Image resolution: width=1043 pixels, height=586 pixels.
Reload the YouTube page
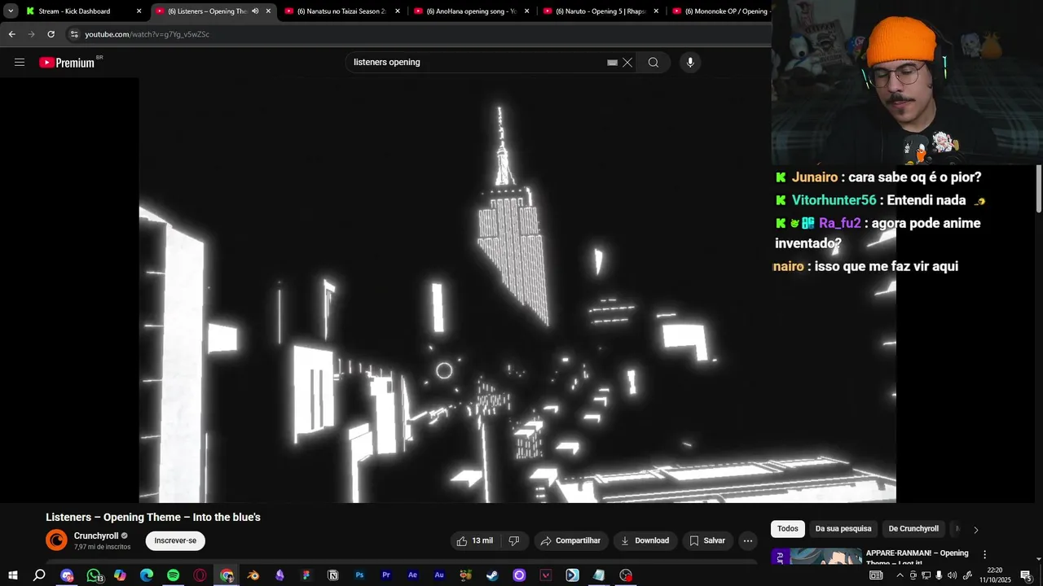pos(51,34)
